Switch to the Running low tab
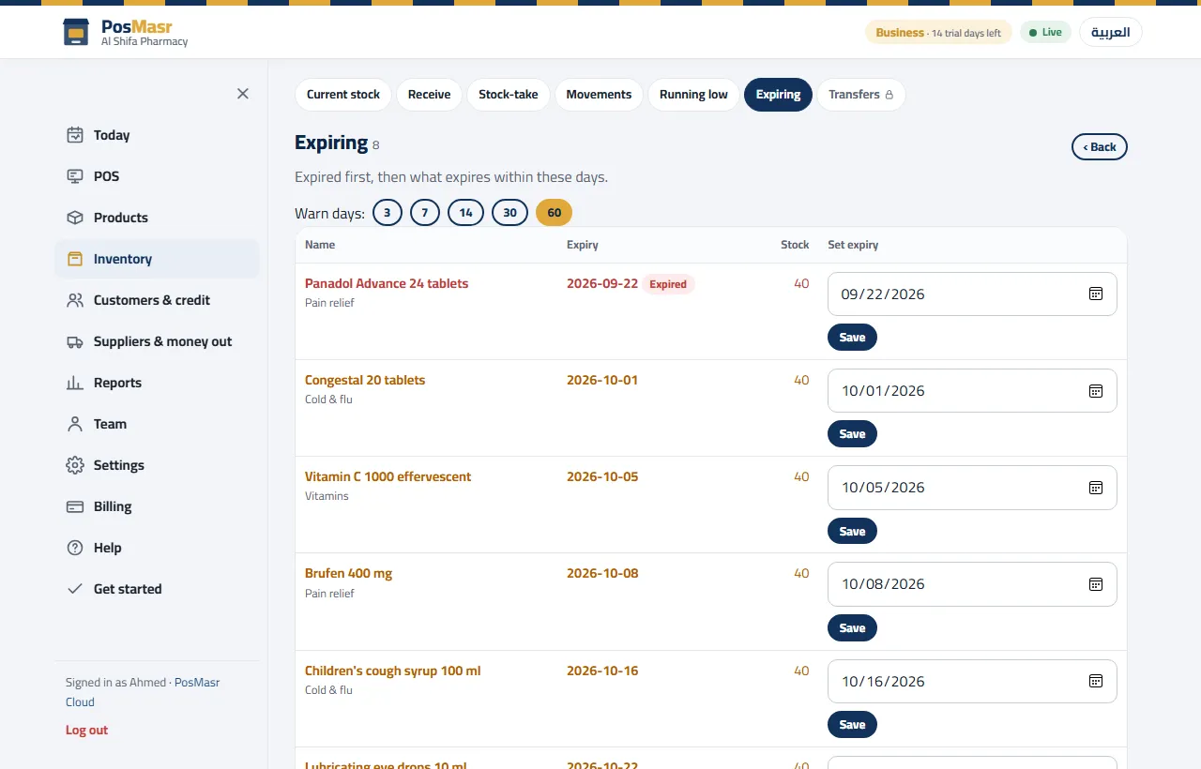Viewport: 1201px width, 769px height. 693,95
